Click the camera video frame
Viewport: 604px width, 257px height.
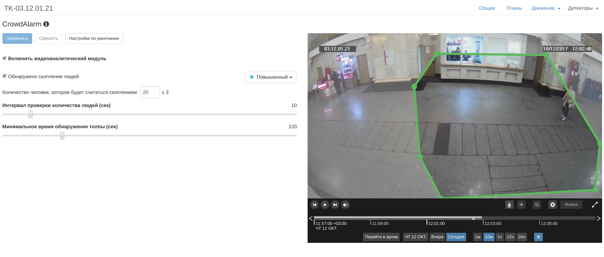[x=455, y=116]
